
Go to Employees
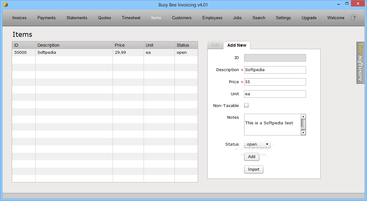point(212,18)
